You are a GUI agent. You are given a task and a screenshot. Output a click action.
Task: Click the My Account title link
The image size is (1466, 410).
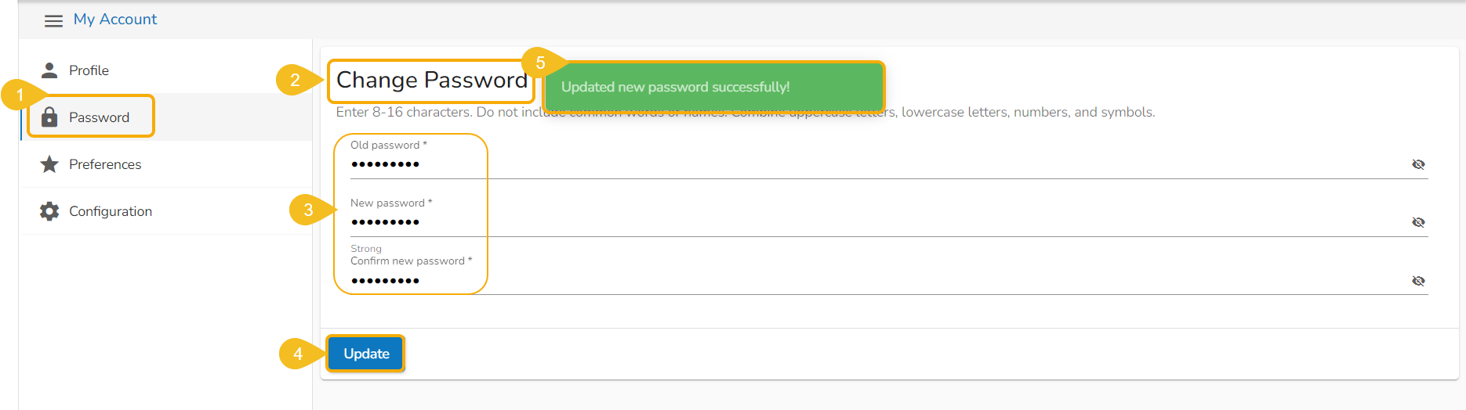[115, 20]
